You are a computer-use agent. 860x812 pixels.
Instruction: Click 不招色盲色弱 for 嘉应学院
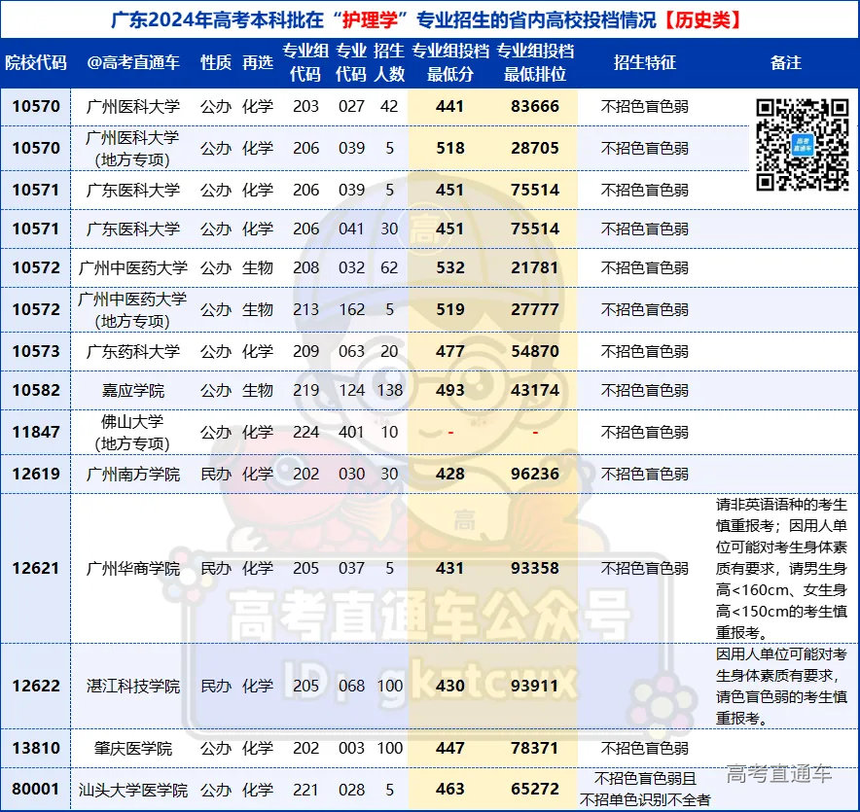(x=642, y=390)
